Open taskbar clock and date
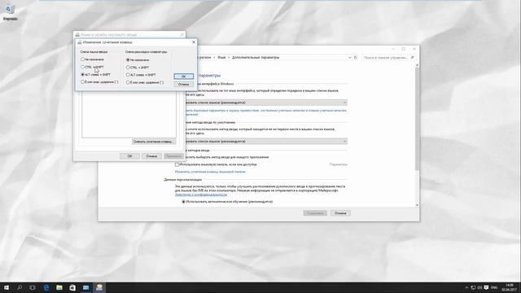The height and width of the screenshot is (293, 521). coord(509,287)
